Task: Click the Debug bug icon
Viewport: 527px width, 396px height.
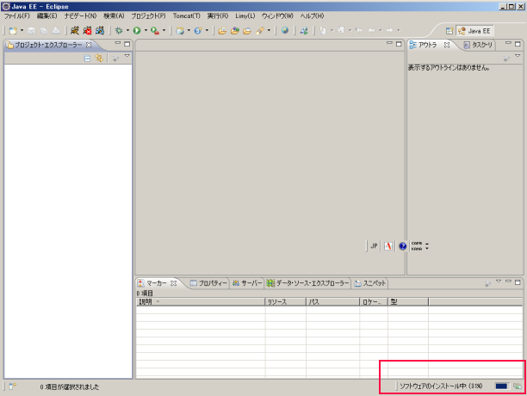Action: (119, 31)
